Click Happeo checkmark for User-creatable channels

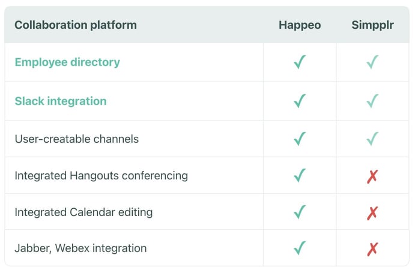point(300,139)
